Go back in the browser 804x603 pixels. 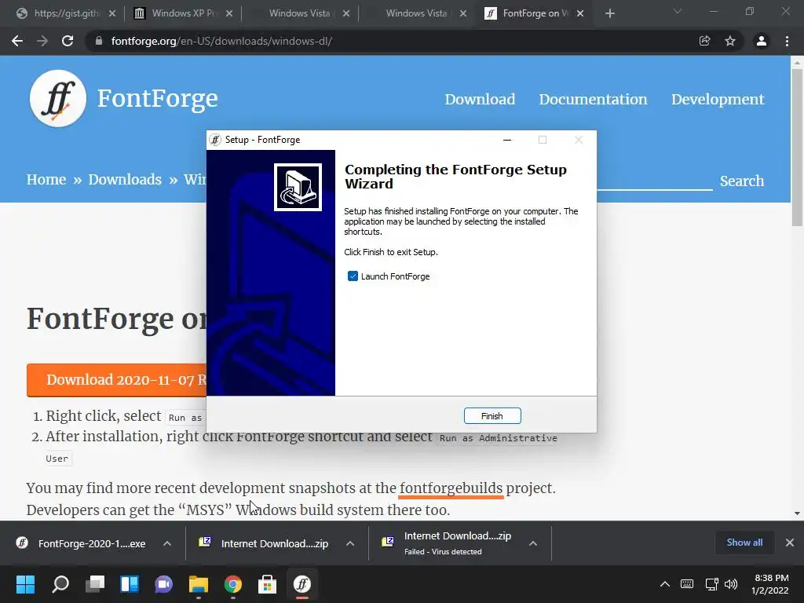17,41
